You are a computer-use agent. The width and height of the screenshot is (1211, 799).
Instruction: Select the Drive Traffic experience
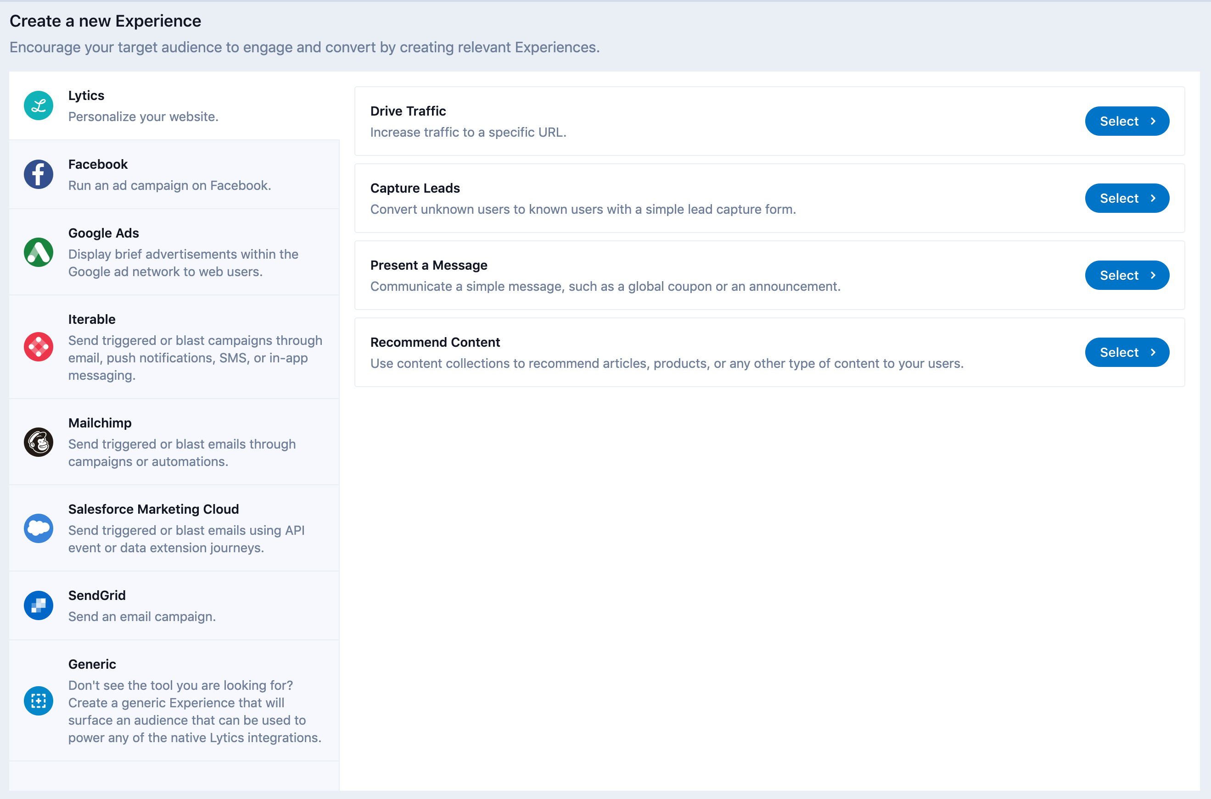pyautogui.click(x=1127, y=121)
